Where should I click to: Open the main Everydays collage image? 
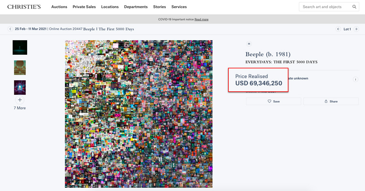click(x=139, y=114)
